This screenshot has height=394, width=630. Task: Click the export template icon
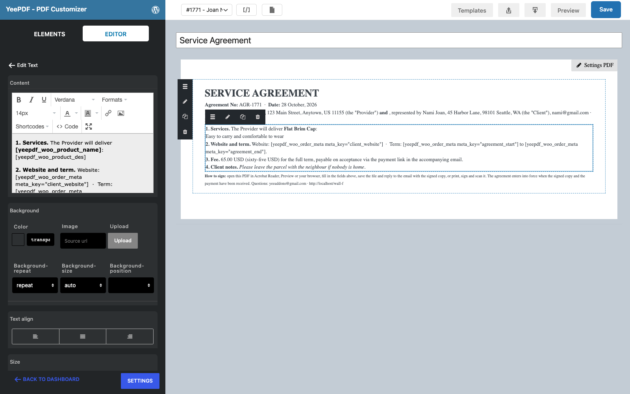(509, 10)
